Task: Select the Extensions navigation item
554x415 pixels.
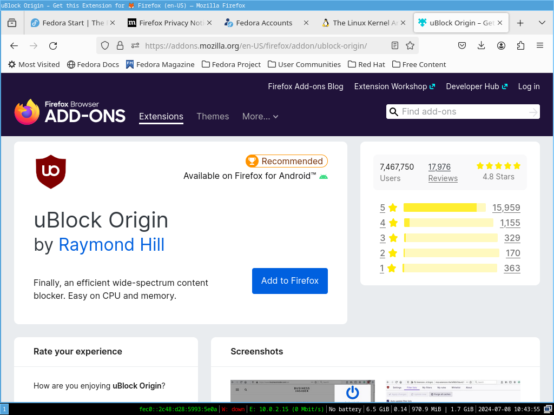Action: 161,117
